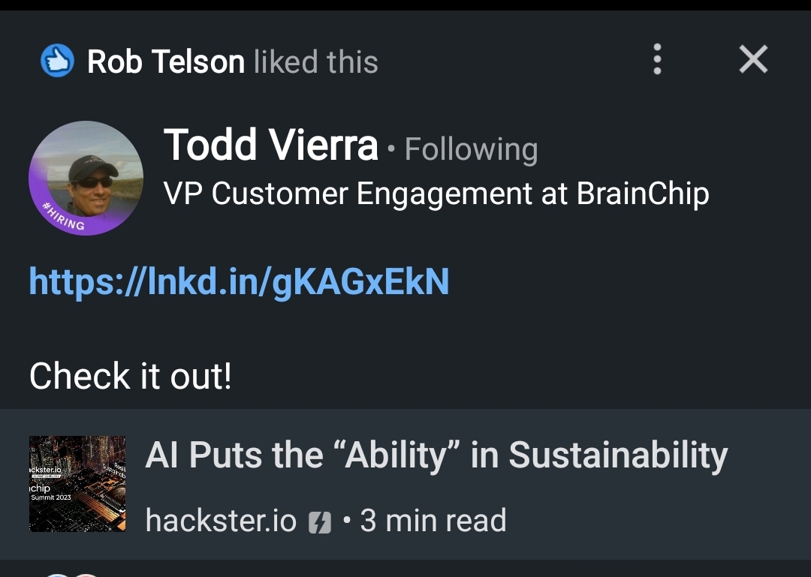This screenshot has height=577, width=811.
Task: Tap the "liked this" activity text
Action: [315, 62]
